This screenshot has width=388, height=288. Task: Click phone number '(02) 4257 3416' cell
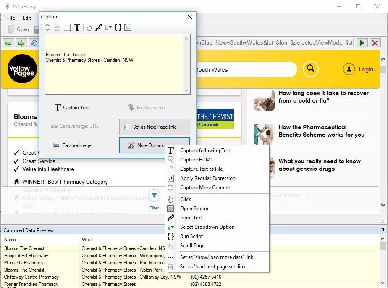[206, 277]
